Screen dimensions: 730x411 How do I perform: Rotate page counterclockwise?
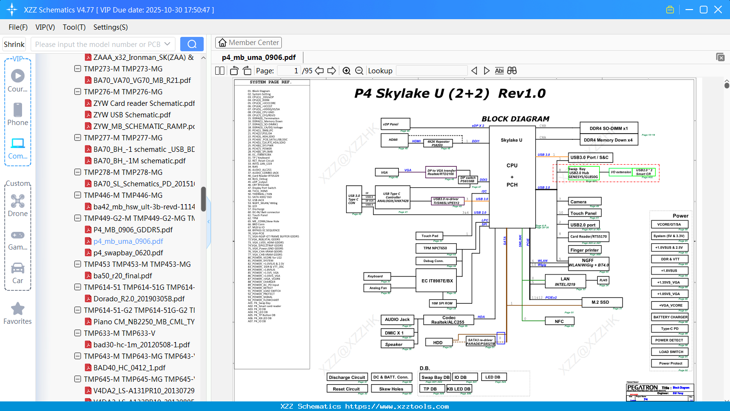pos(234,71)
